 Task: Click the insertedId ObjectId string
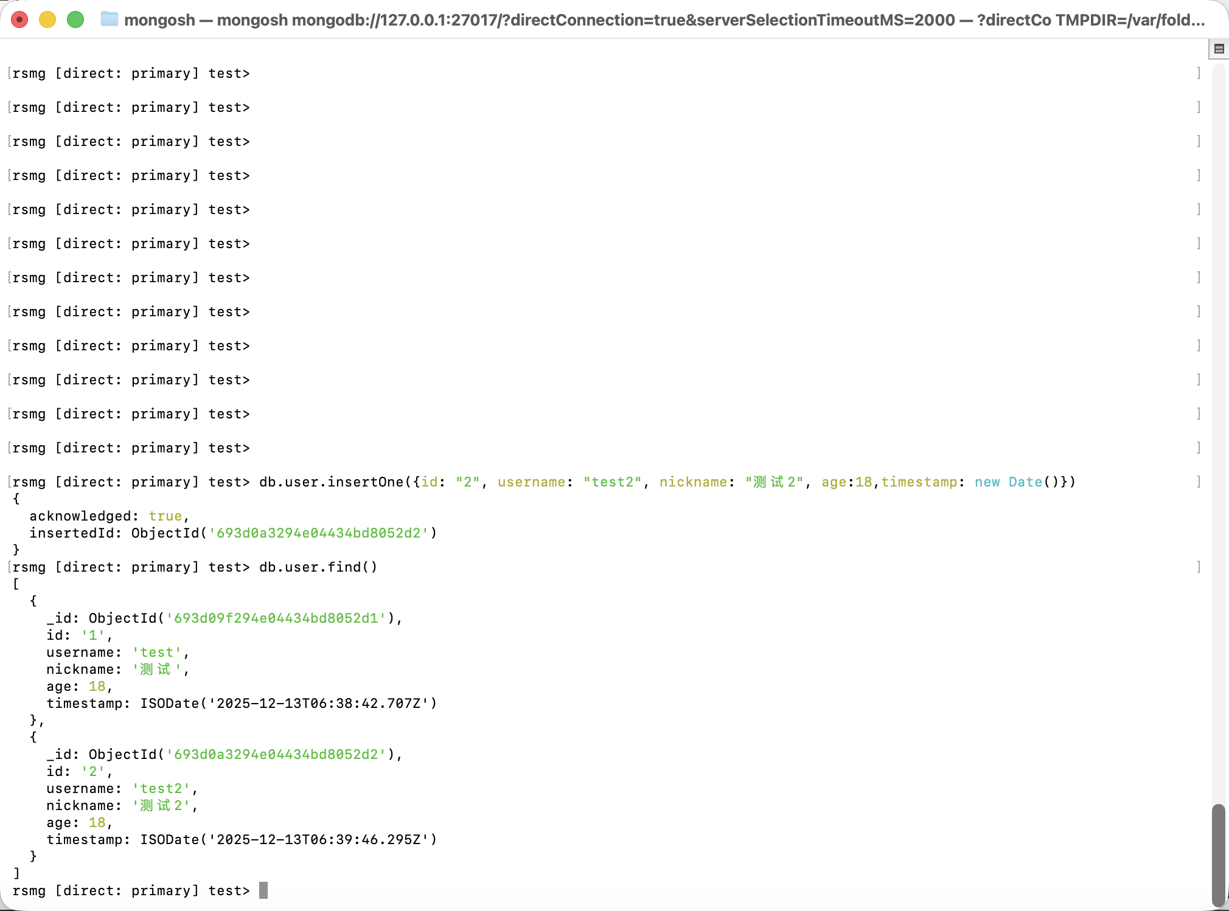(x=318, y=533)
